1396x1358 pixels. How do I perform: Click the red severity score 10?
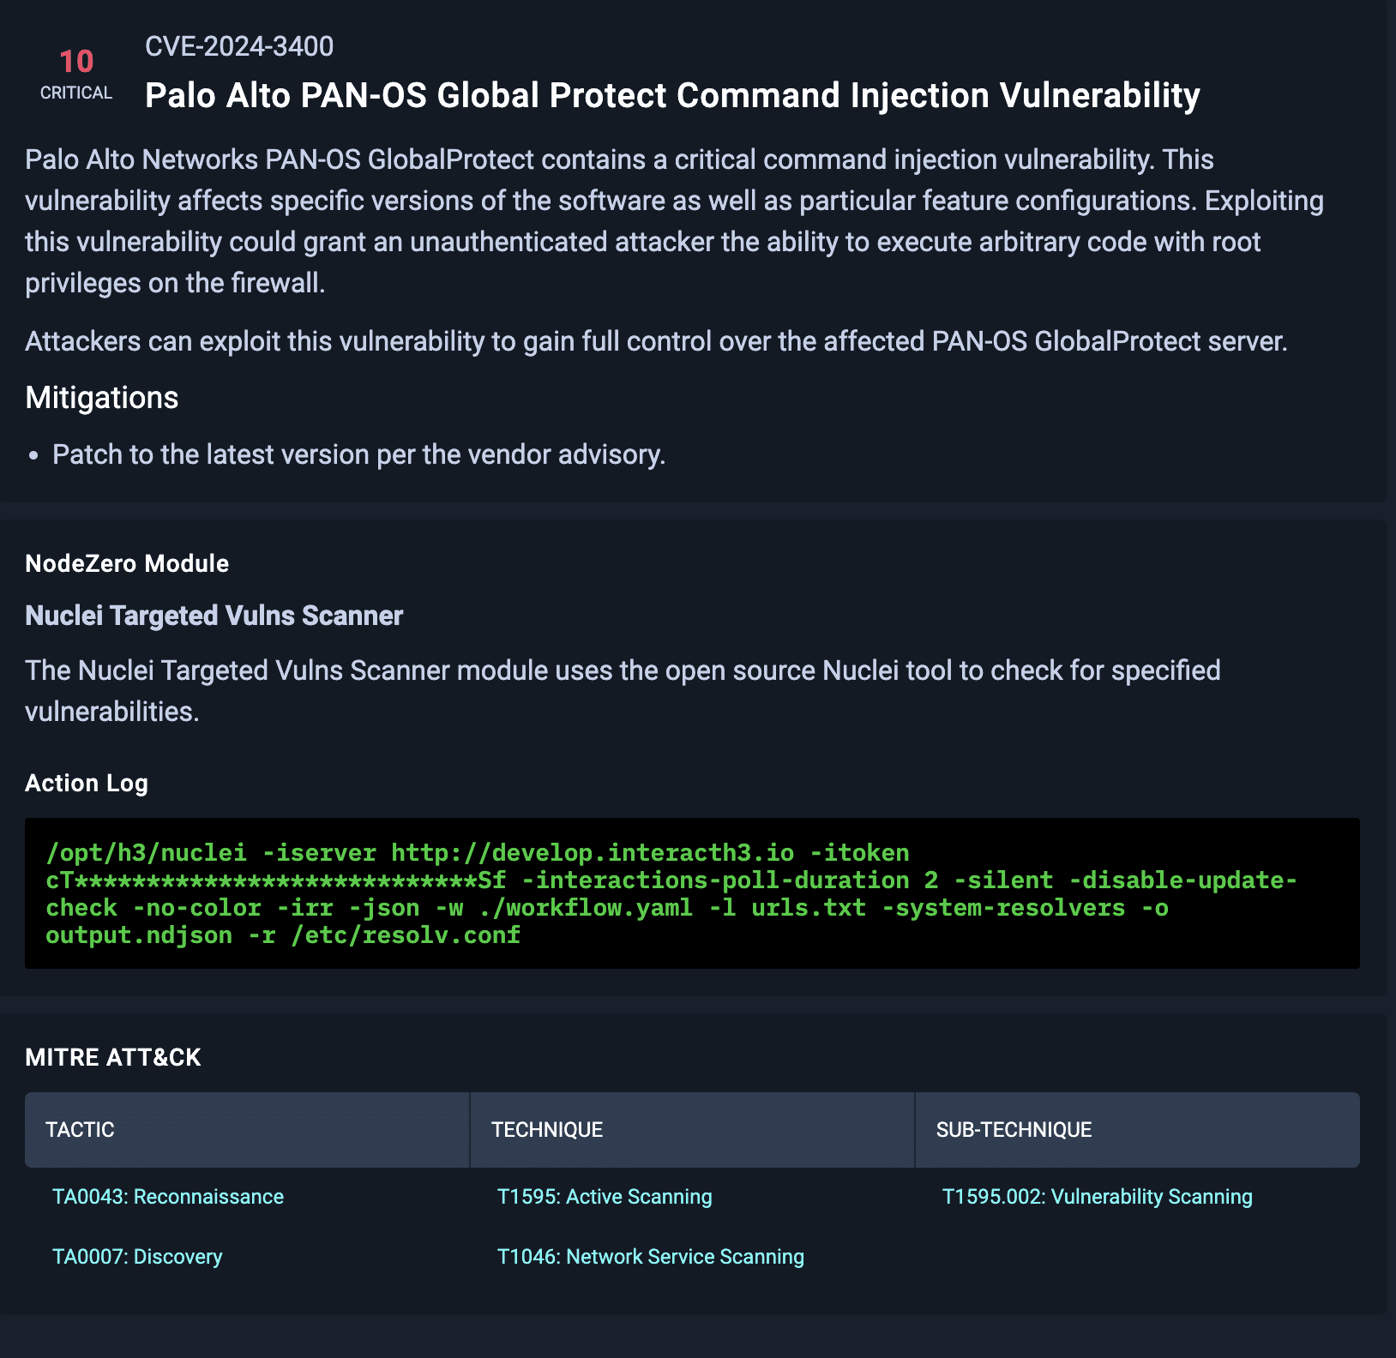[x=76, y=62]
